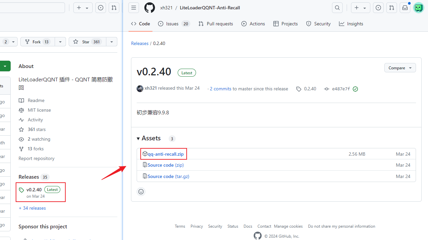428x240 pixels.
Task: Open the search magnifier in right window
Action: (337, 8)
